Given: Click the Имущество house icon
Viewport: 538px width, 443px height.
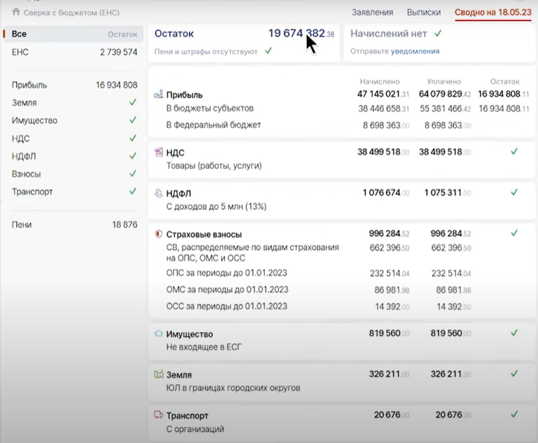Looking at the screenshot, I should (158, 334).
